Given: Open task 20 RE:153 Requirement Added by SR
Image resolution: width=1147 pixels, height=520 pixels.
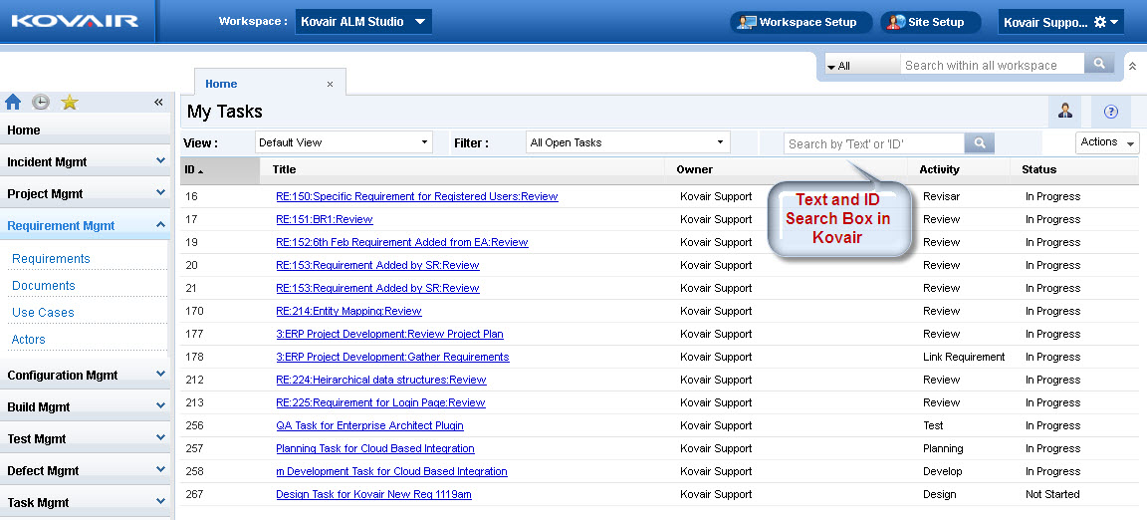Looking at the screenshot, I should point(377,265).
